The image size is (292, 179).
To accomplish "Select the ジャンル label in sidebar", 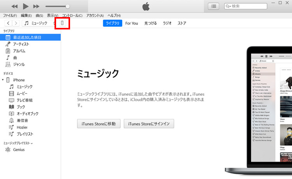I will (x=19, y=64).
